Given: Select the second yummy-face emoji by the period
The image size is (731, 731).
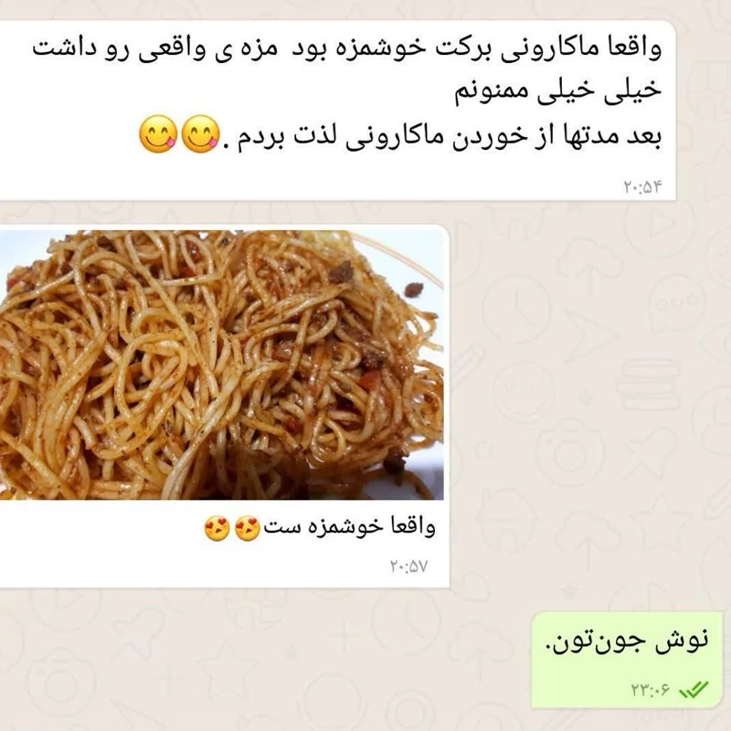Looking at the screenshot, I should pos(199,134).
